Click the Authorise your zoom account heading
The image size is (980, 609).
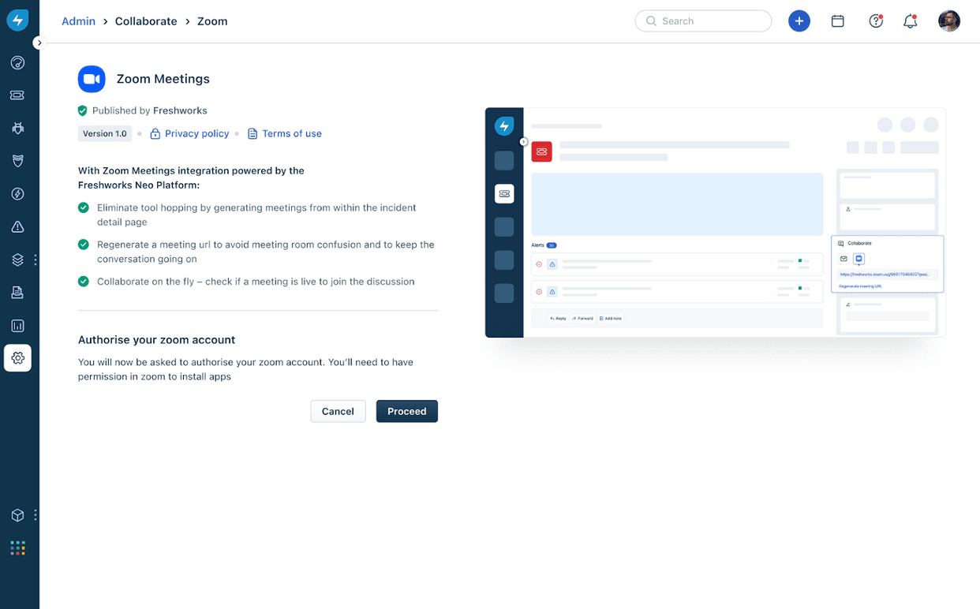(x=157, y=340)
